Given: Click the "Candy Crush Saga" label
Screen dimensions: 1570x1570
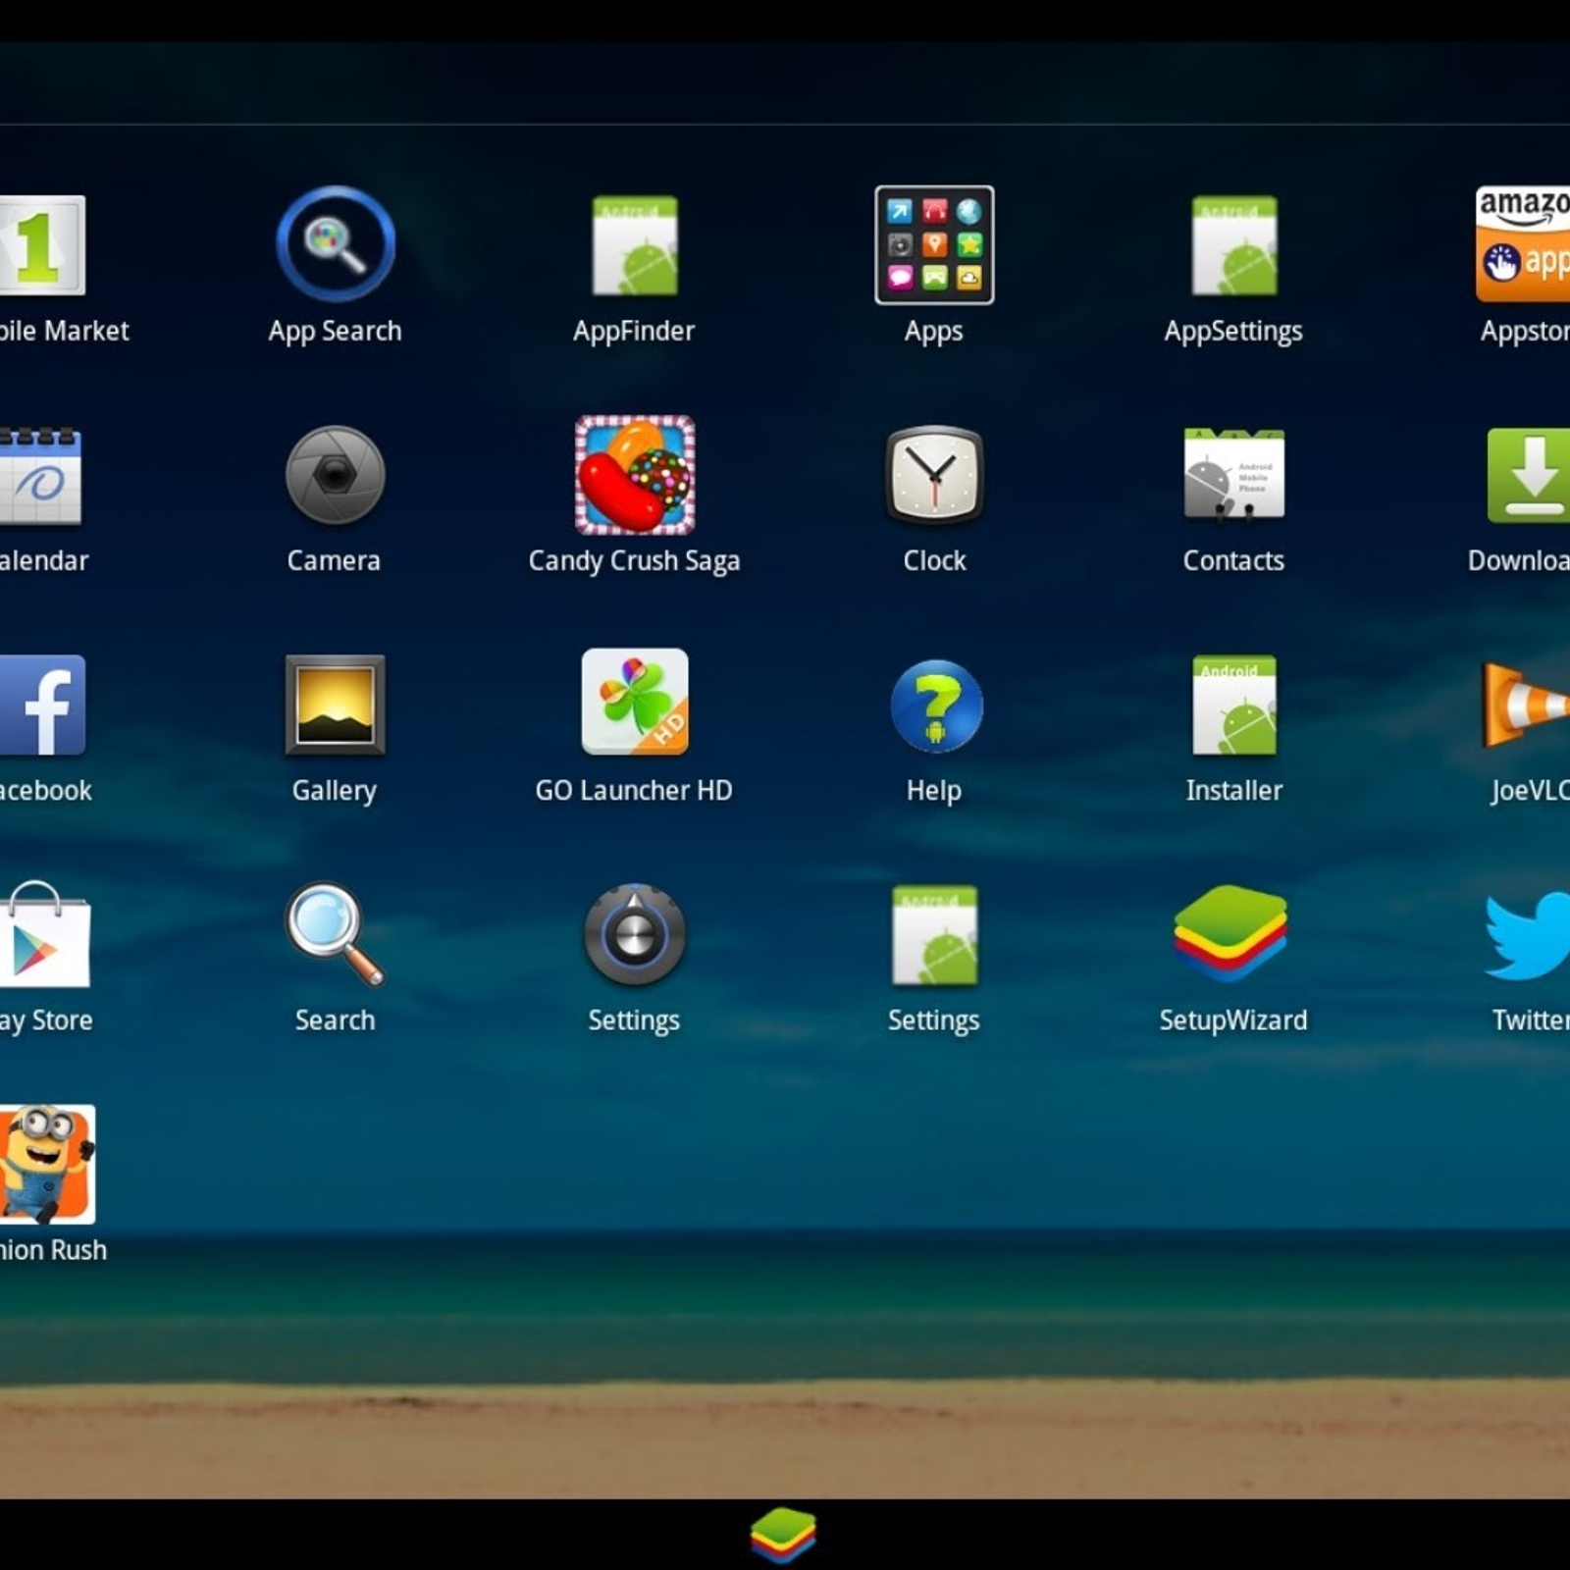Looking at the screenshot, I should pyautogui.click(x=634, y=561).
